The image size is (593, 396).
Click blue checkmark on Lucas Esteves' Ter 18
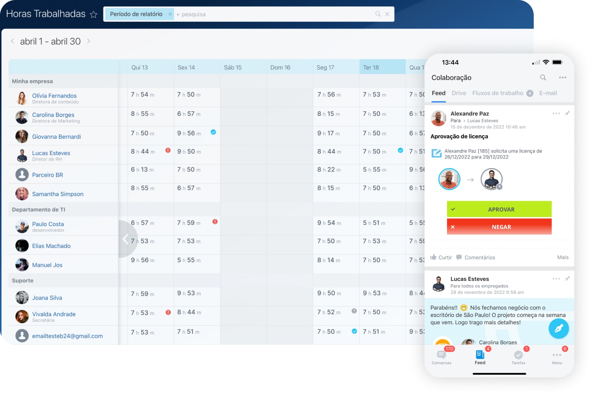400,150
